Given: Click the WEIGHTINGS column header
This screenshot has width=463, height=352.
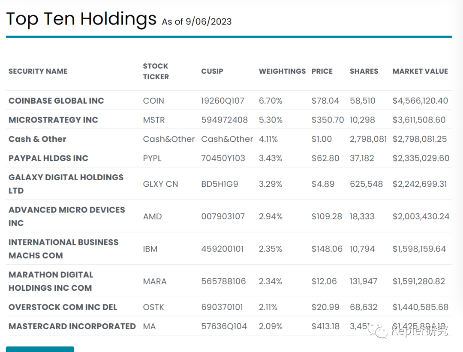Looking at the screenshot, I should (282, 72).
